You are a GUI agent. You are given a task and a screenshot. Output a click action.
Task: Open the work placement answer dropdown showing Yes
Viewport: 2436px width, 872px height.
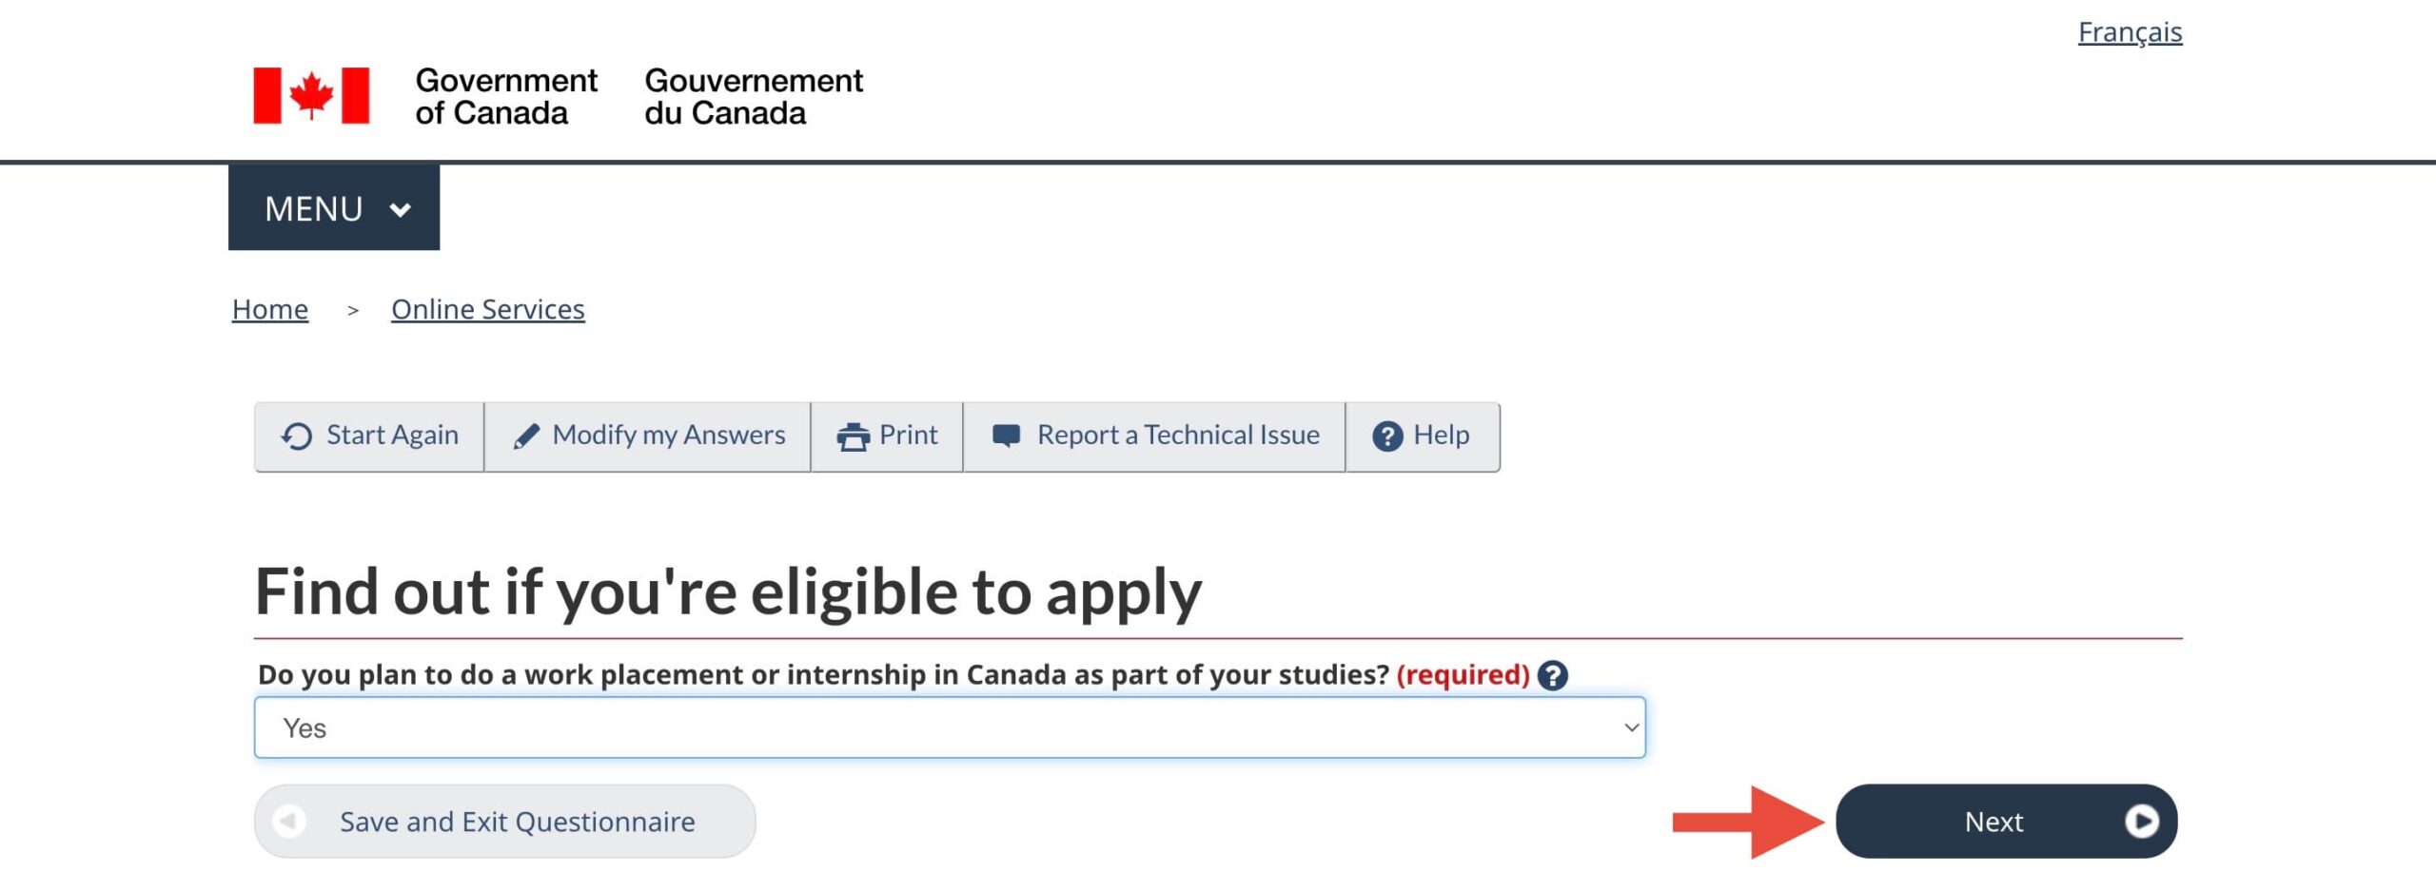[949, 727]
